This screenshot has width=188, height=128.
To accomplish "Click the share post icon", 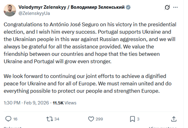I will click(x=174, y=119).
